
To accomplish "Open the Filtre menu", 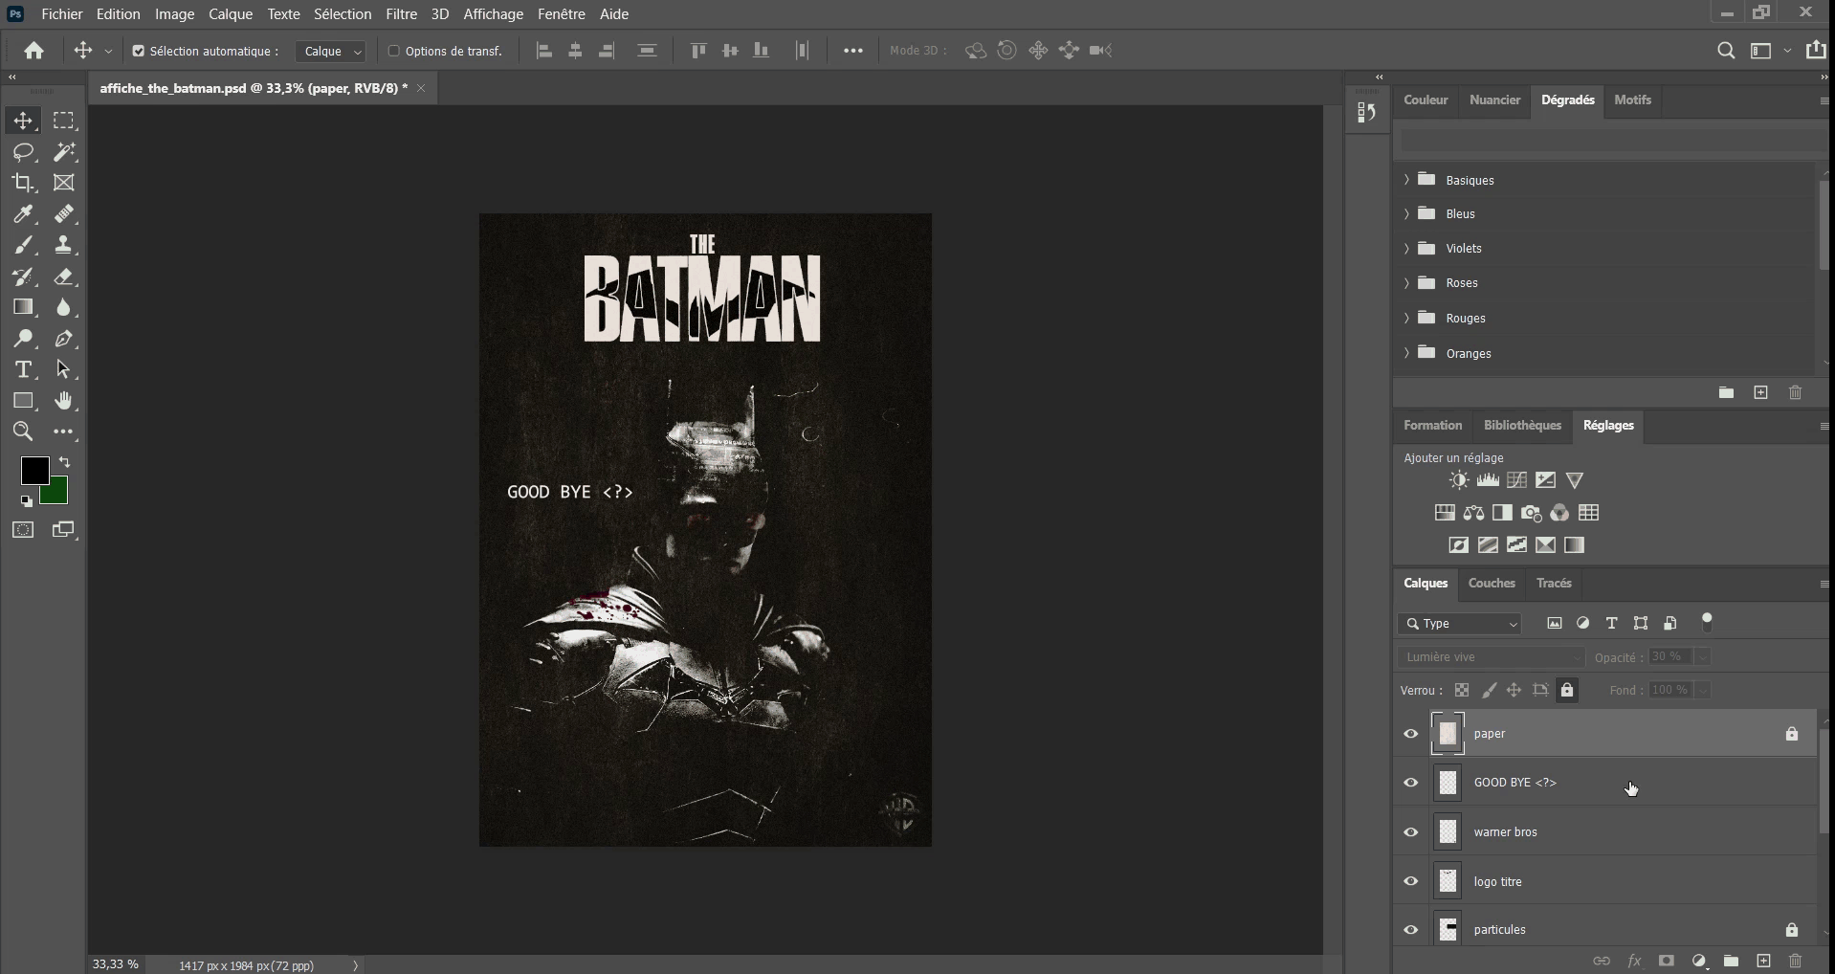I will click(x=401, y=13).
